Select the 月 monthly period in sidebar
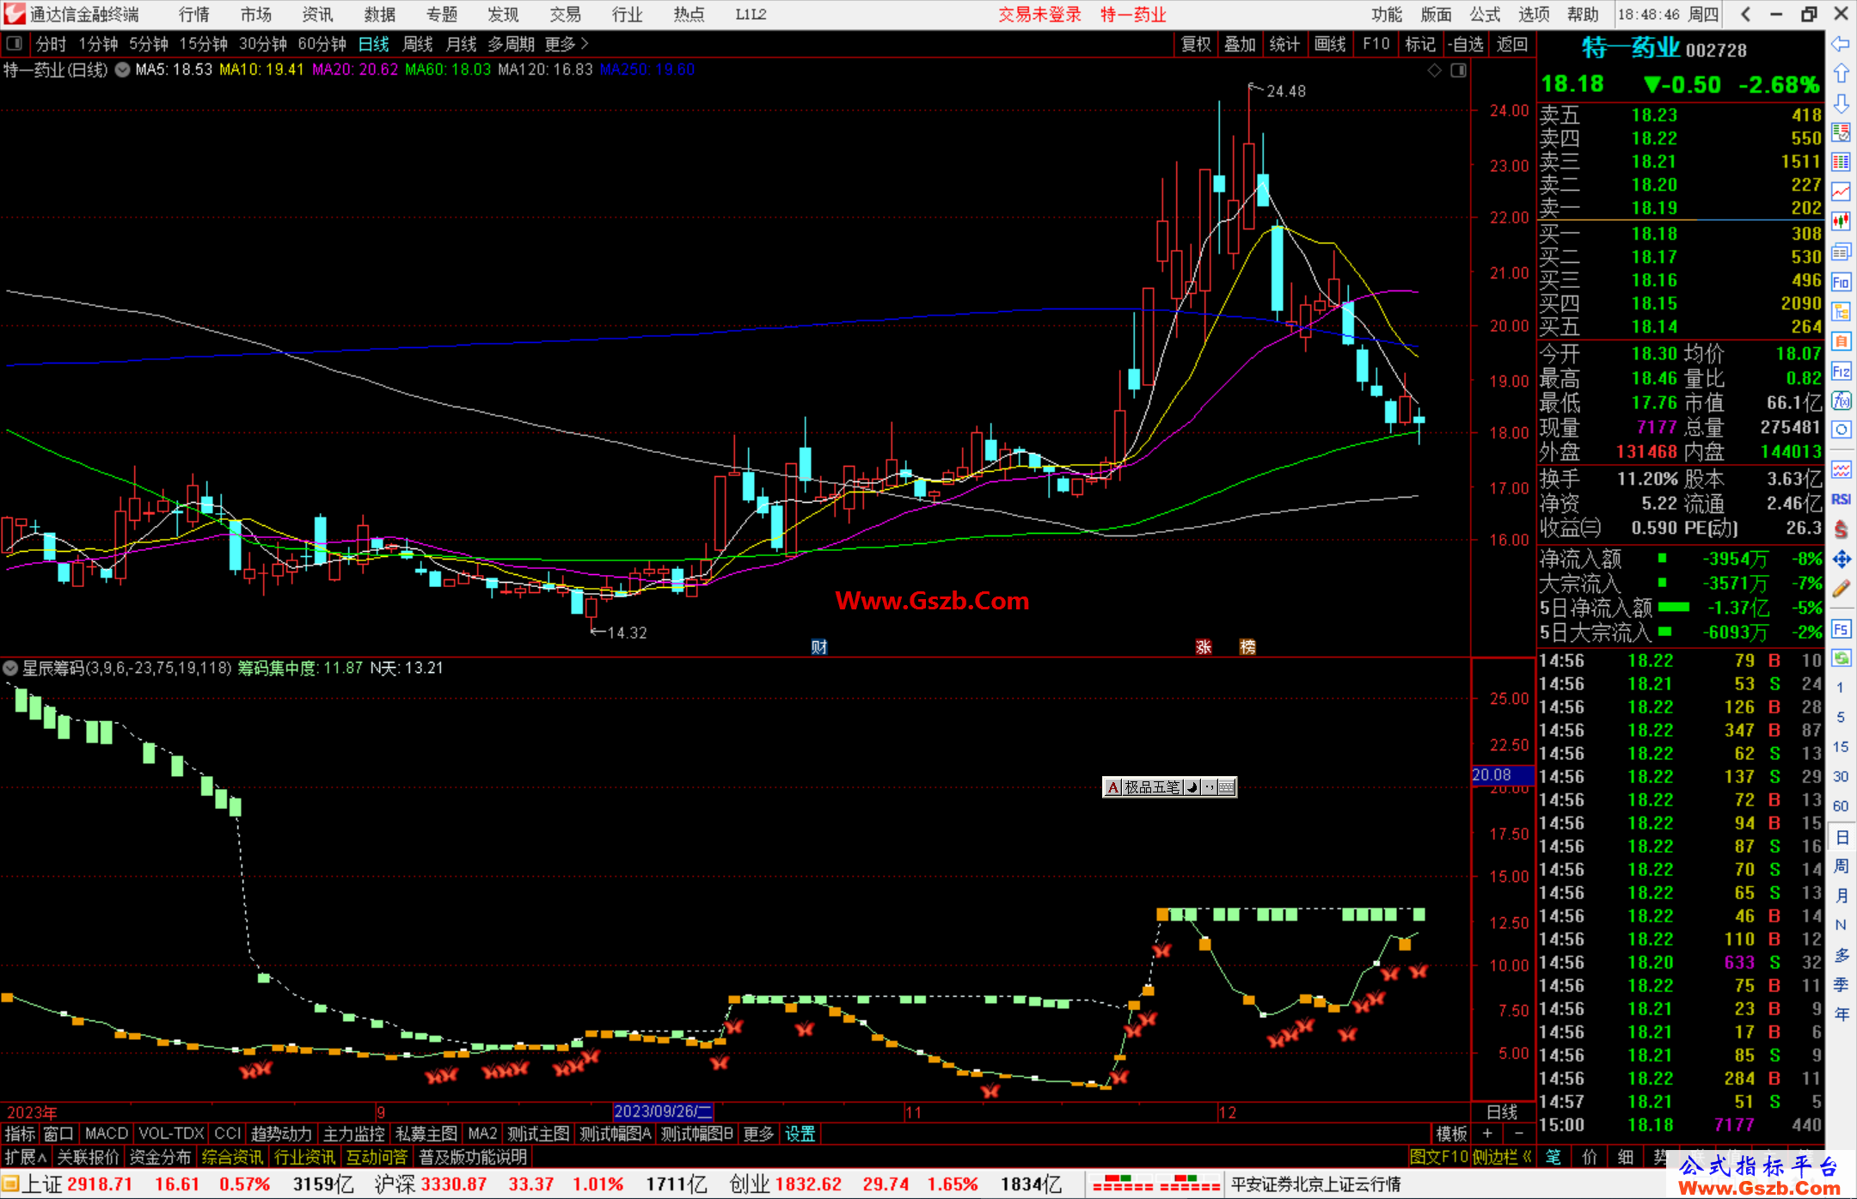Image resolution: width=1857 pixels, height=1199 pixels. coord(1841,896)
